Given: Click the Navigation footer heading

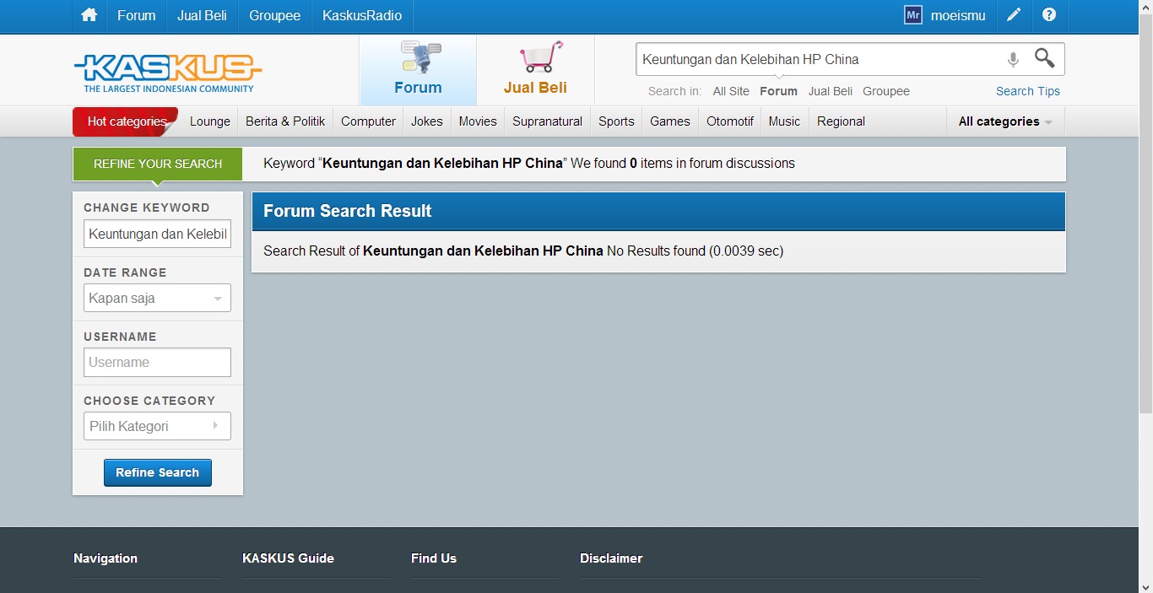Looking at the screenshot, I should pyautogui.click(x=106, y=558).
